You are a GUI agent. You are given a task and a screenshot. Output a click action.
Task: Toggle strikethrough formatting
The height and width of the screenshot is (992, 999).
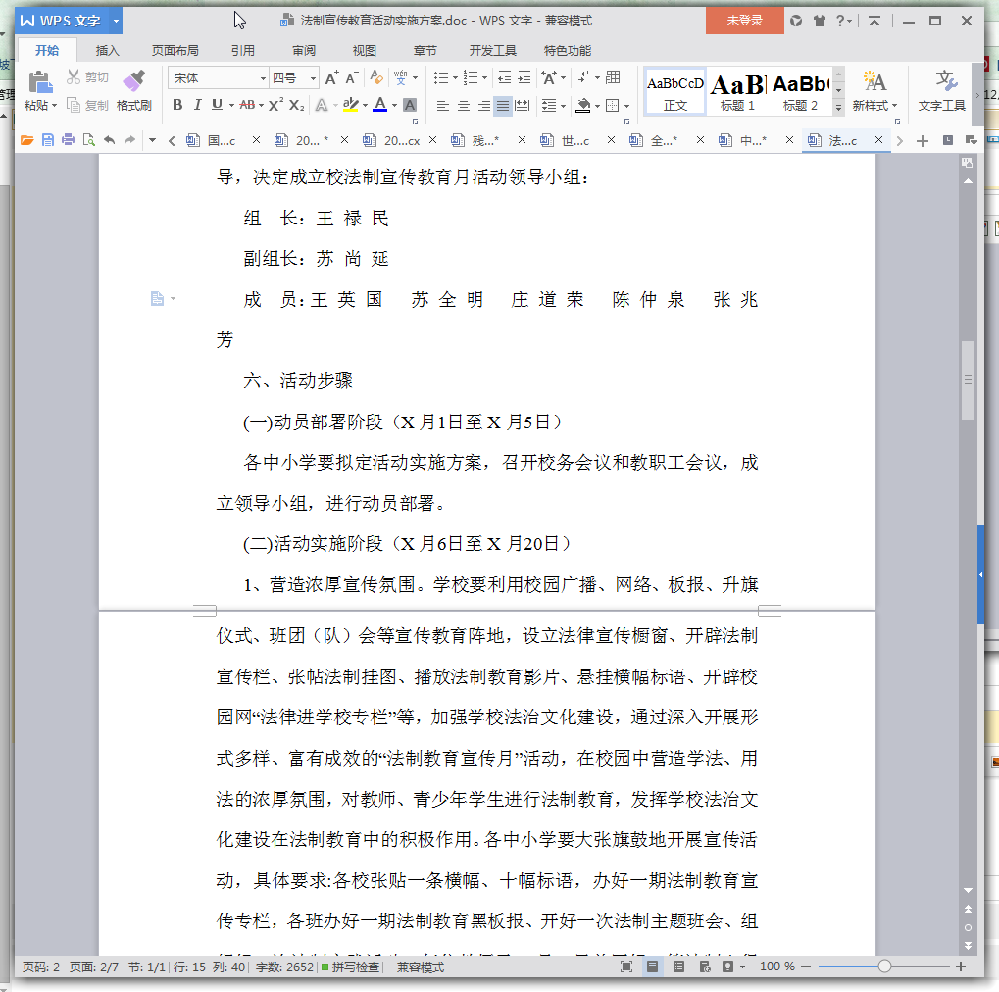coord(247,105)
